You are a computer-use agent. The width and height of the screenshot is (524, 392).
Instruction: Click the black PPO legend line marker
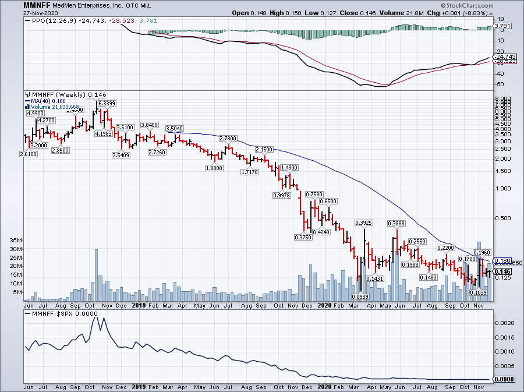tap(28, 21)
